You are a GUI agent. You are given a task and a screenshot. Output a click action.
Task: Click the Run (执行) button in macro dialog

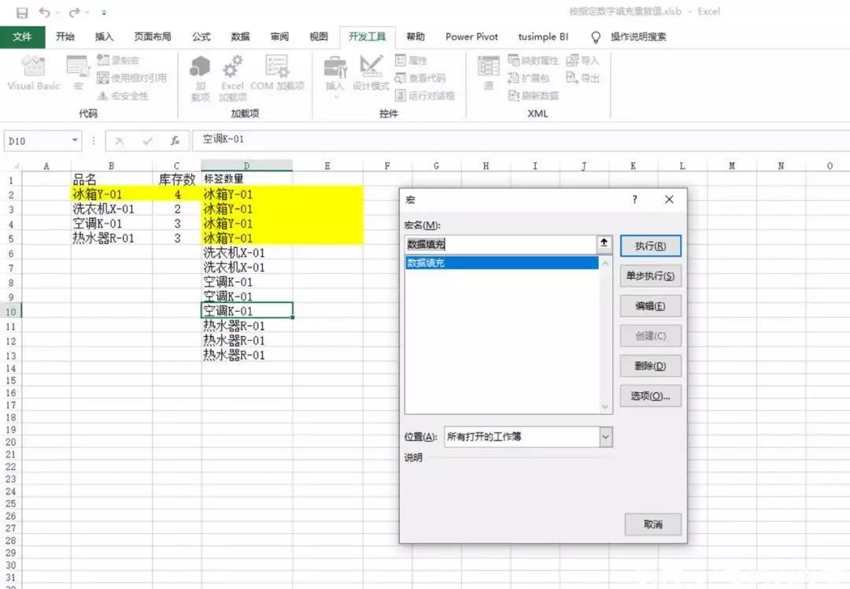click(651, 246)
